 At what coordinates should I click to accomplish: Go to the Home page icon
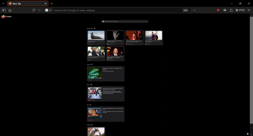pyautogui.click(x=10, y=10)
